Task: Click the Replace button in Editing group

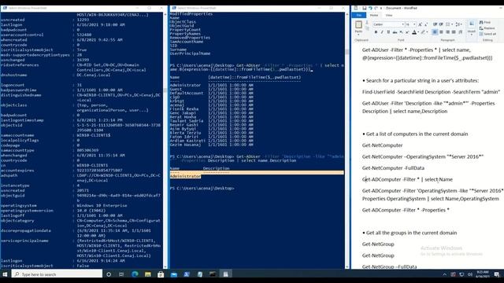Action: click(x=487, y=28)
